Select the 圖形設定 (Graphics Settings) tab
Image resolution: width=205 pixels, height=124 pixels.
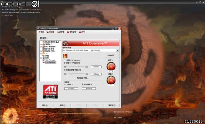(x=43, y=38)
